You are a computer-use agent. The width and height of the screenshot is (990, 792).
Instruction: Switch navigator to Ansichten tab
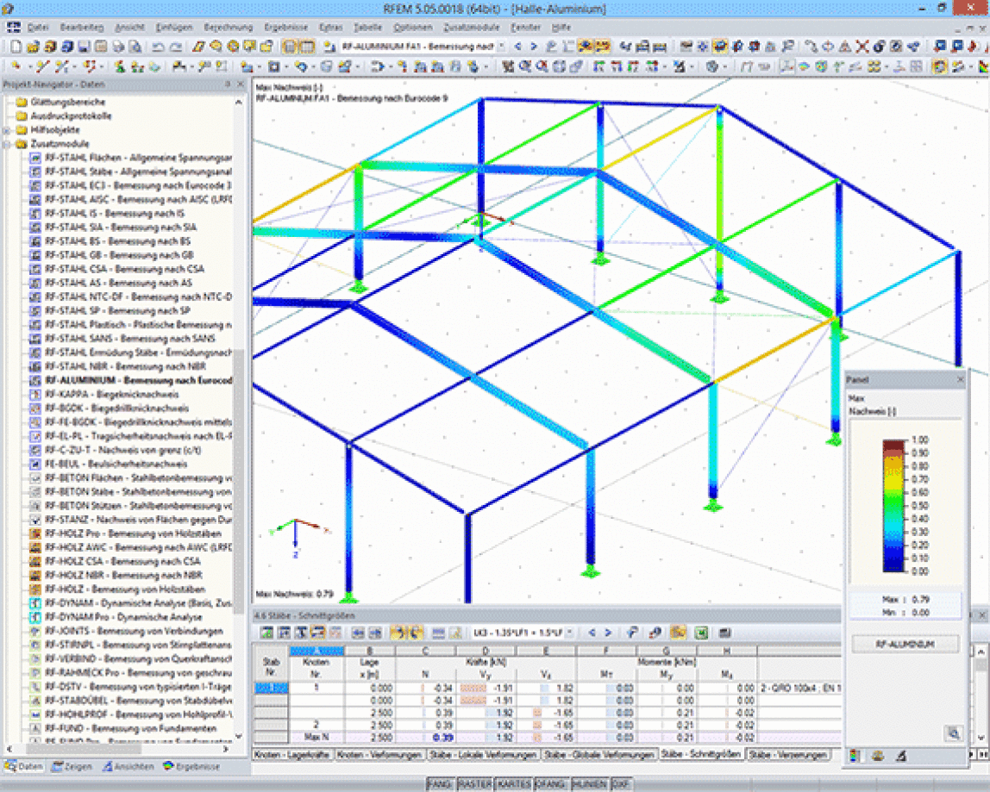tap(128, 767)
